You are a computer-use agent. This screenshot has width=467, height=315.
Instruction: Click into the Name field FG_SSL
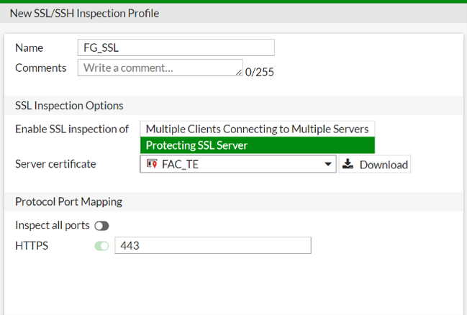click(x=176, y=47)
